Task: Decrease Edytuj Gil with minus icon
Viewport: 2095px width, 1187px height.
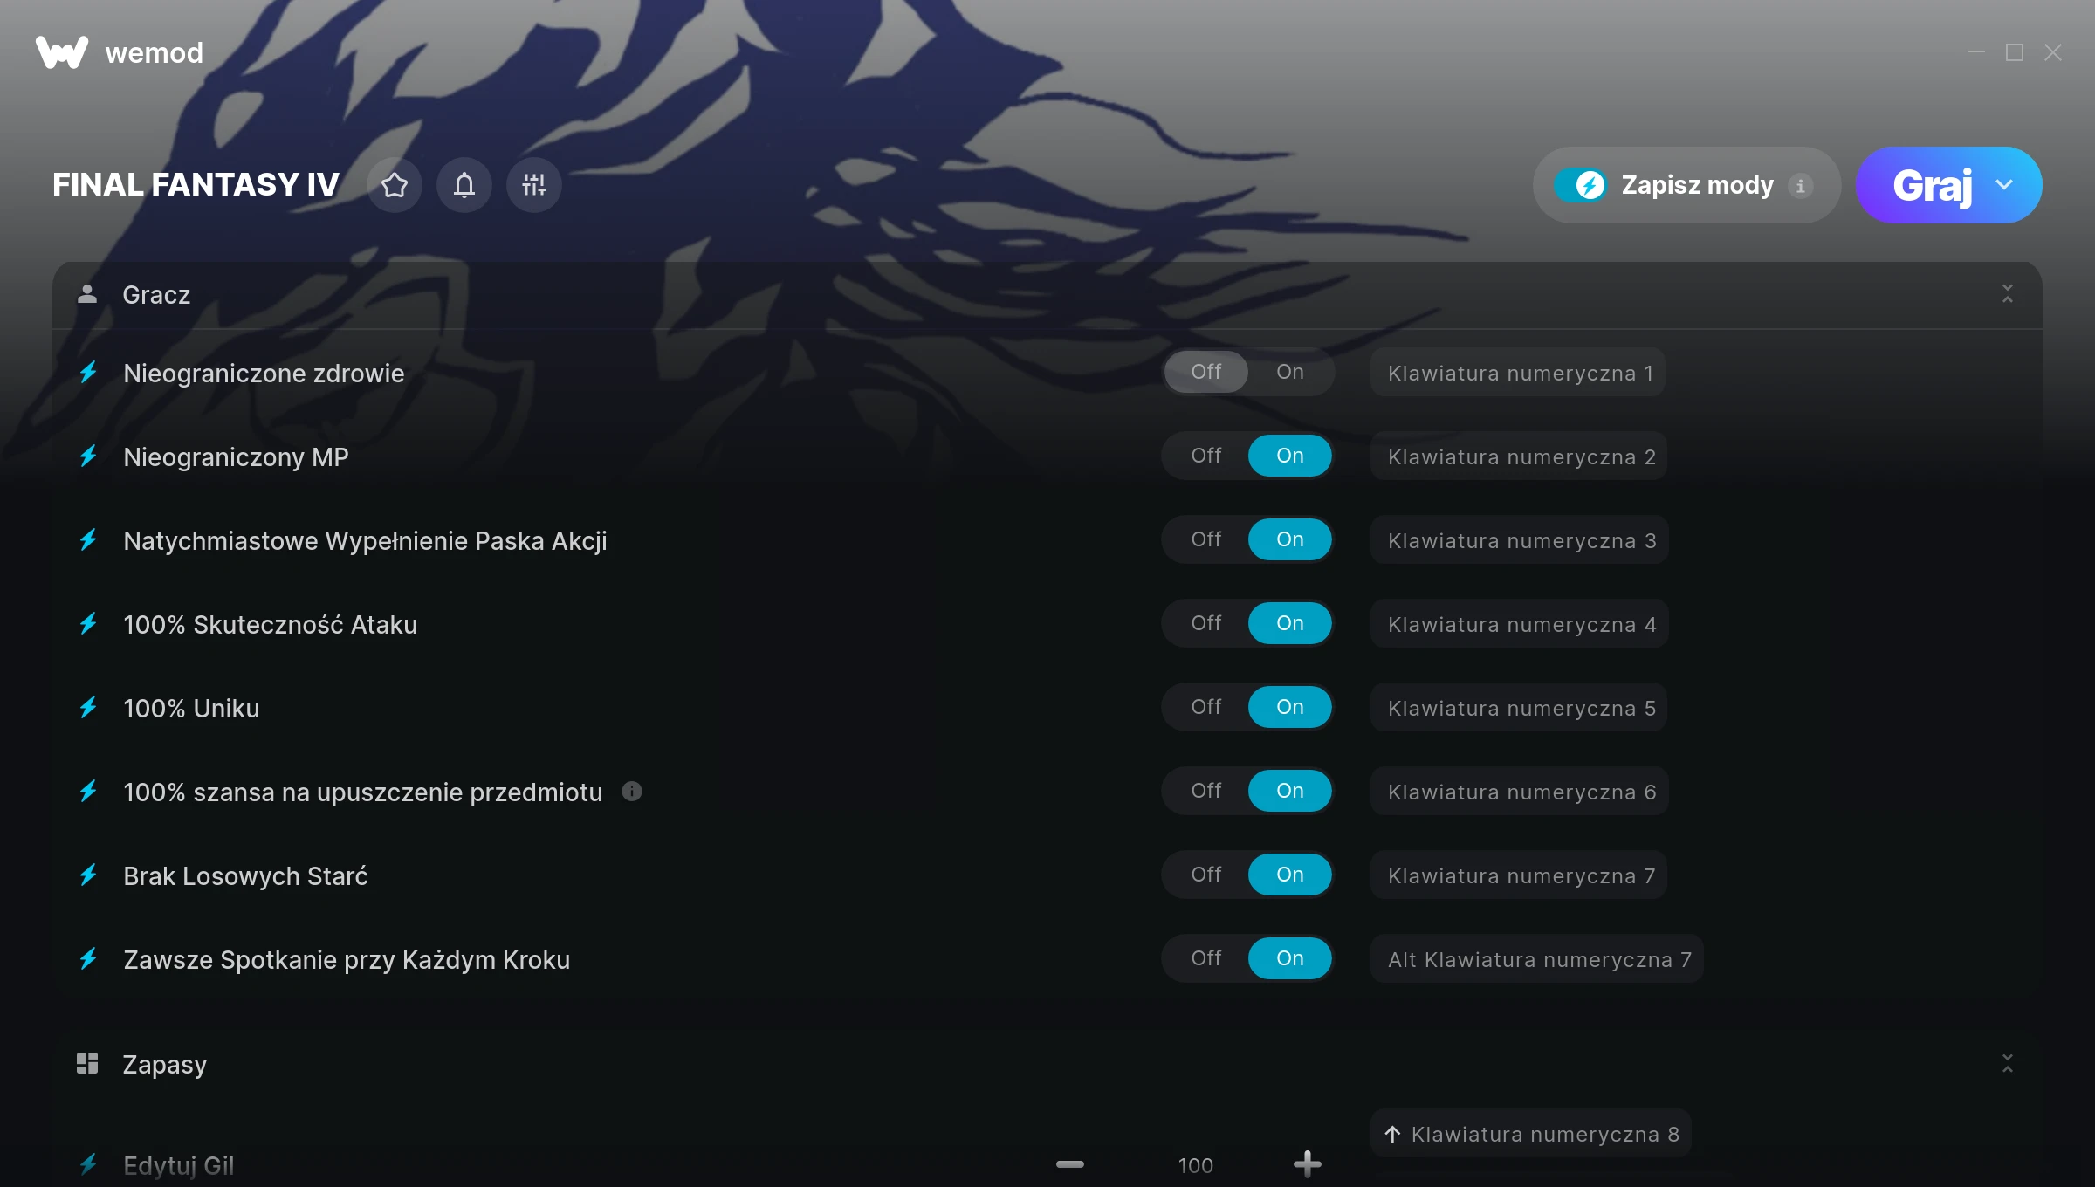Action: point(1070,1164)
